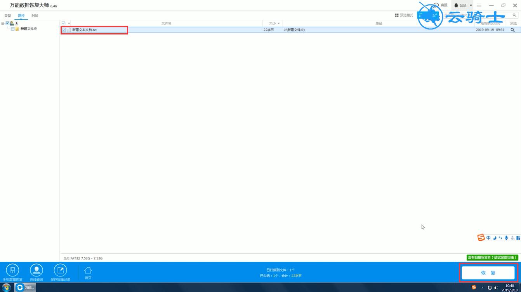This screenshot has width=521, height=292.
Task: Open 手机数据恢复 phone recovery icon
Action: coord(12,270)
